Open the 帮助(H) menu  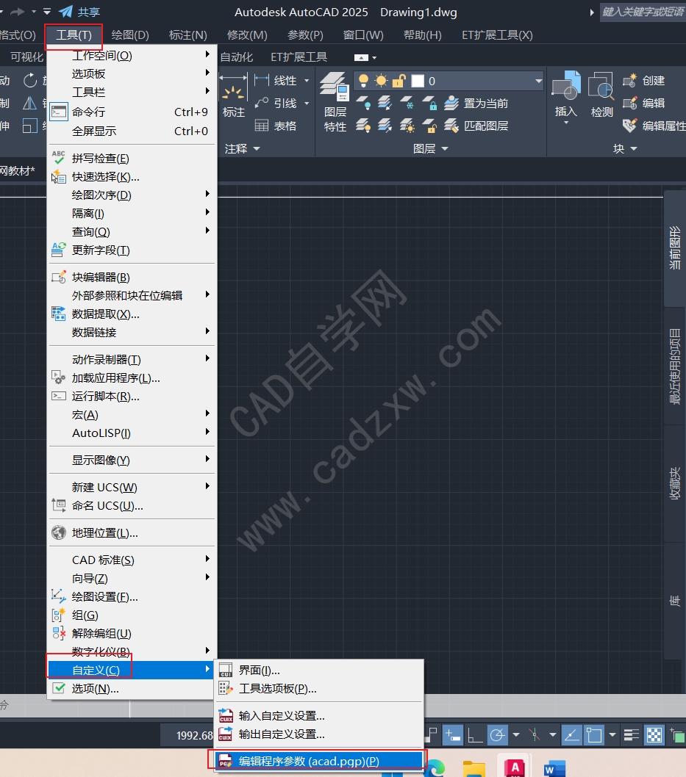[x=422, y=35]
